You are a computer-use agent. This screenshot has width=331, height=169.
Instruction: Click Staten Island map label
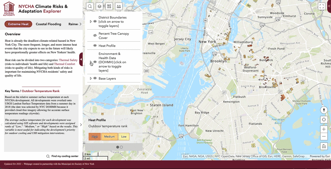(161, 105)
